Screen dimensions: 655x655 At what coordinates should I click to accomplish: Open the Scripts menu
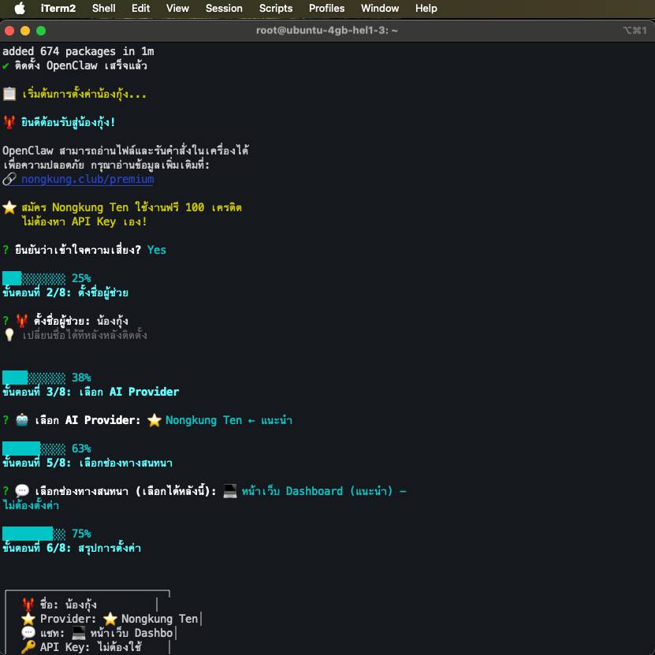[x=276, y=8]
